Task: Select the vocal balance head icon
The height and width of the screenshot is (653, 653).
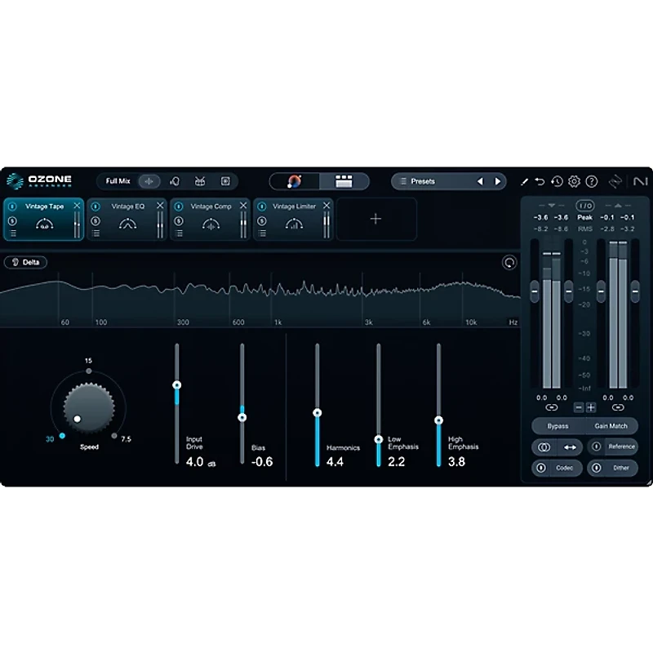Action: [175, 181]
